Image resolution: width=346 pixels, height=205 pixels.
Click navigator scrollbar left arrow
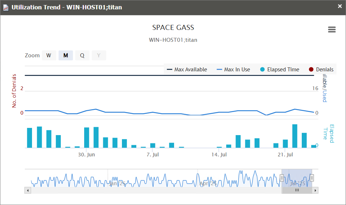coord(28,190)
